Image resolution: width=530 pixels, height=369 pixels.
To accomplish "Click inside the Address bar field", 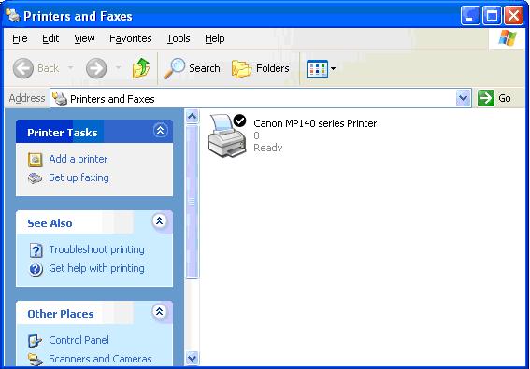I will click(260, 98).
